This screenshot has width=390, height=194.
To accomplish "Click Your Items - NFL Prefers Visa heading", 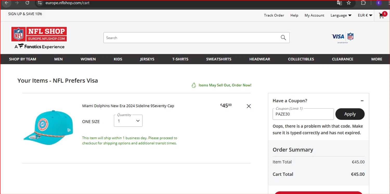I will 58,81.
